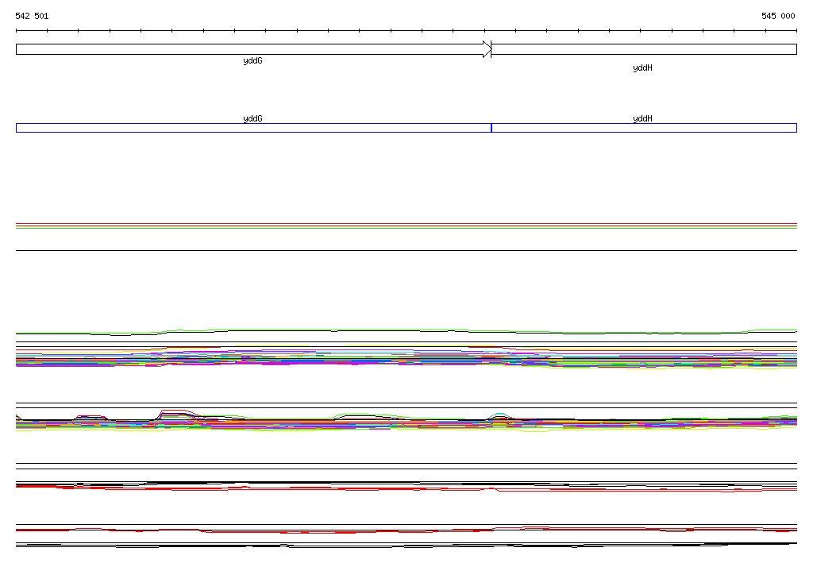Click the arrowhead at the end of yddG
The image size is (813, 567).
click(x=487, y=49)
